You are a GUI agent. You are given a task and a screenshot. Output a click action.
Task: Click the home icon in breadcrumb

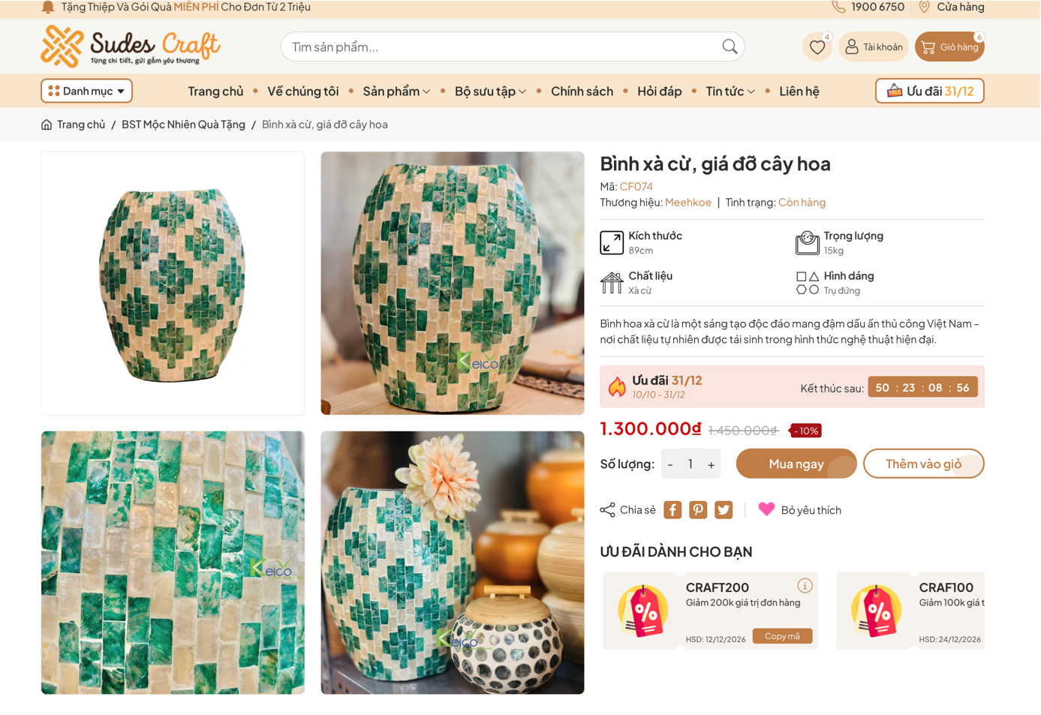coord(47,125)
